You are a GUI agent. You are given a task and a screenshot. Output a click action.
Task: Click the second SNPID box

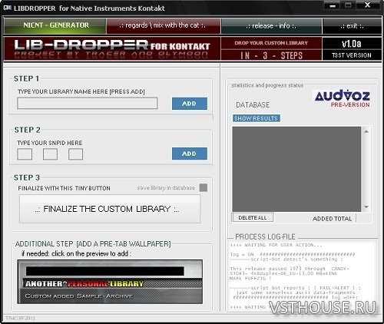pos(50,154)
